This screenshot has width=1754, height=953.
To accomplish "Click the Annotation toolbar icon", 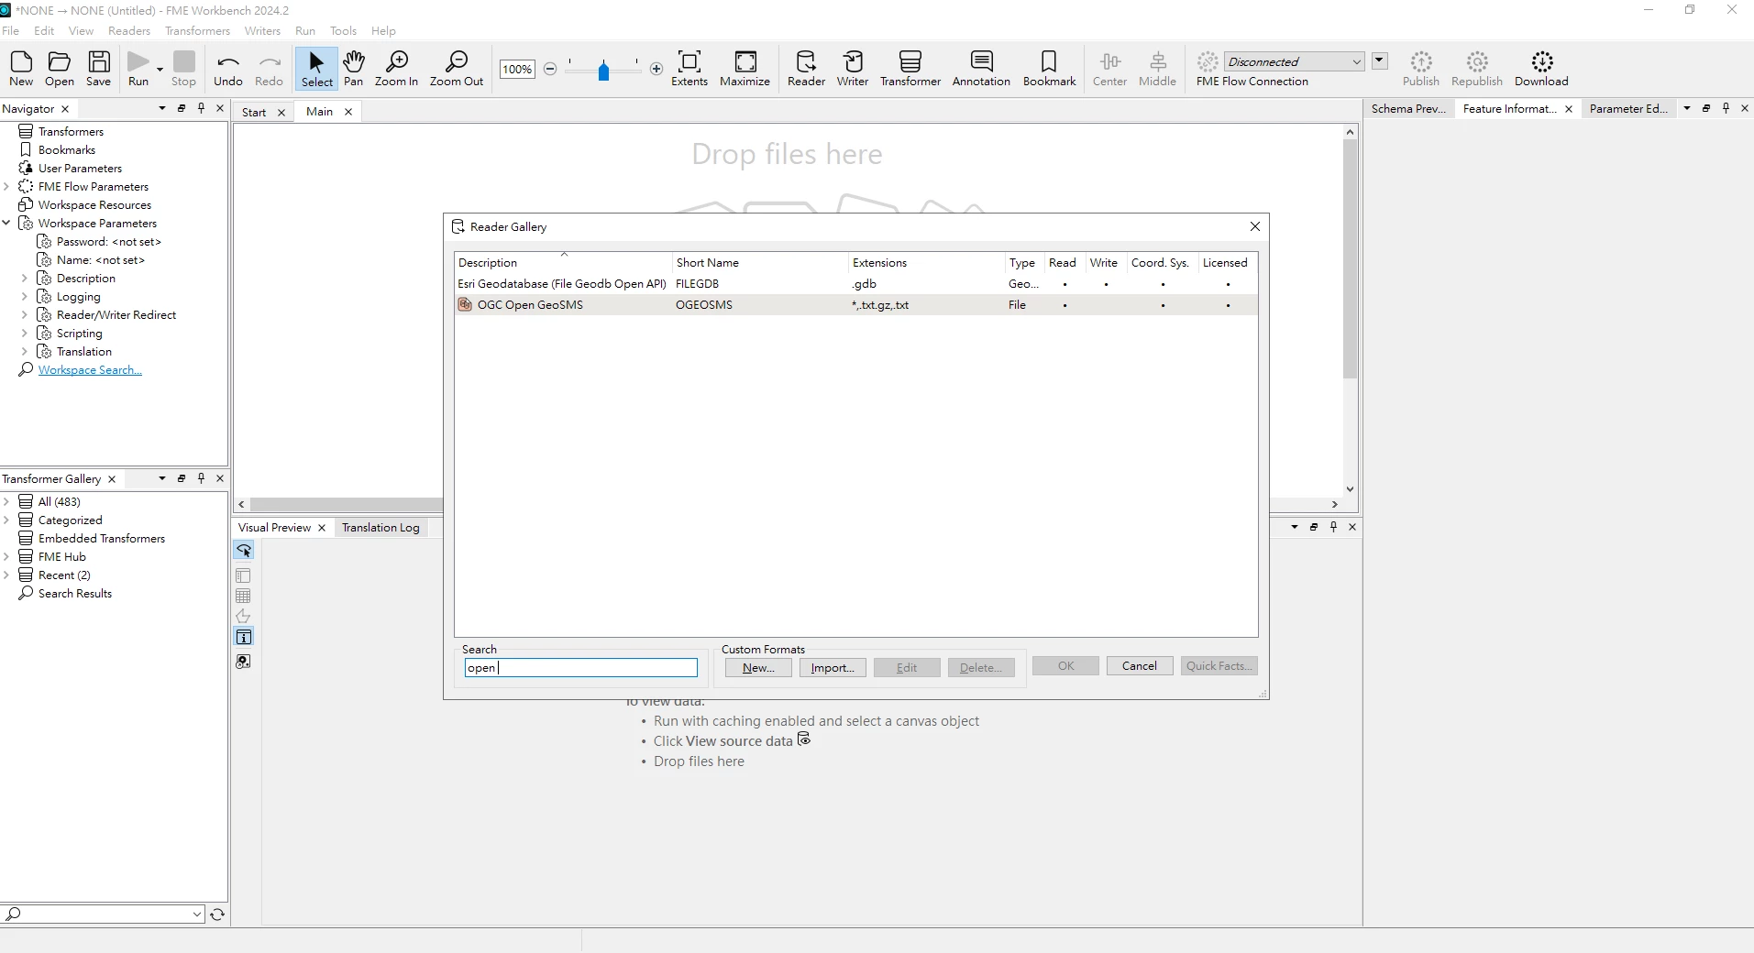I will 981,69.
